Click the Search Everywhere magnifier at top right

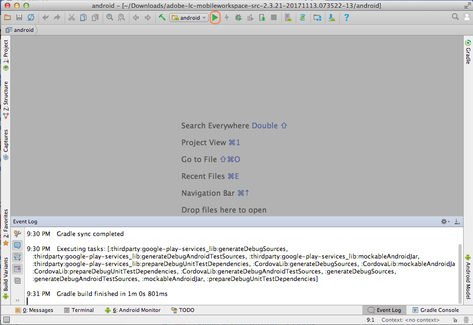pos(455,17)
